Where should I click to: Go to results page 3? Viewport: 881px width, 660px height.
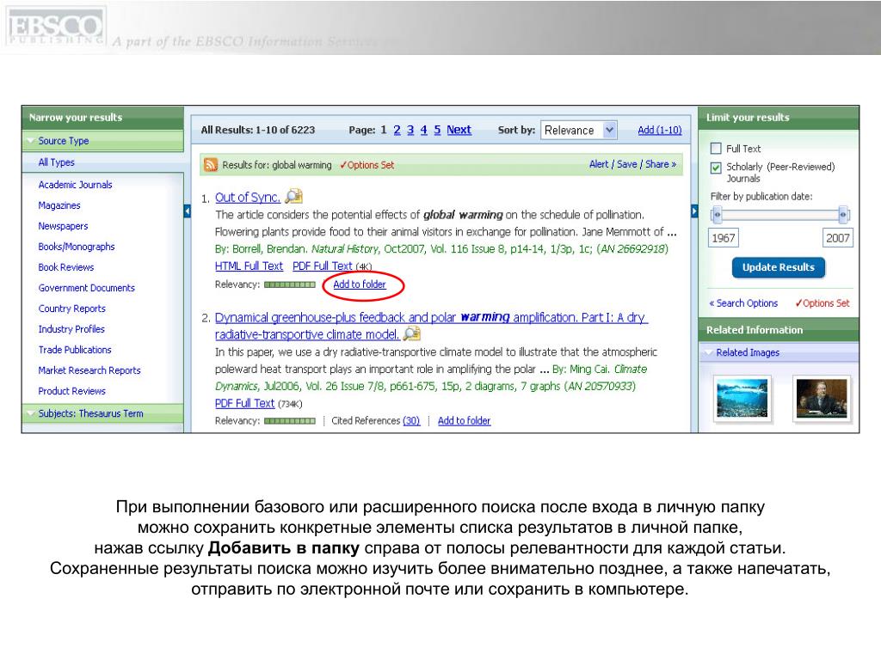pyautogui.click(x=410, y=131)
